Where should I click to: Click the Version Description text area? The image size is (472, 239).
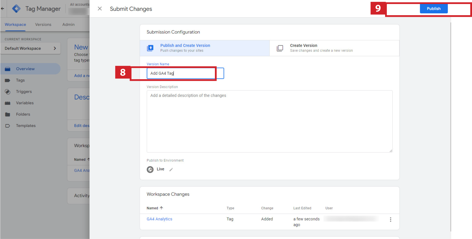(x=269, y=121)
